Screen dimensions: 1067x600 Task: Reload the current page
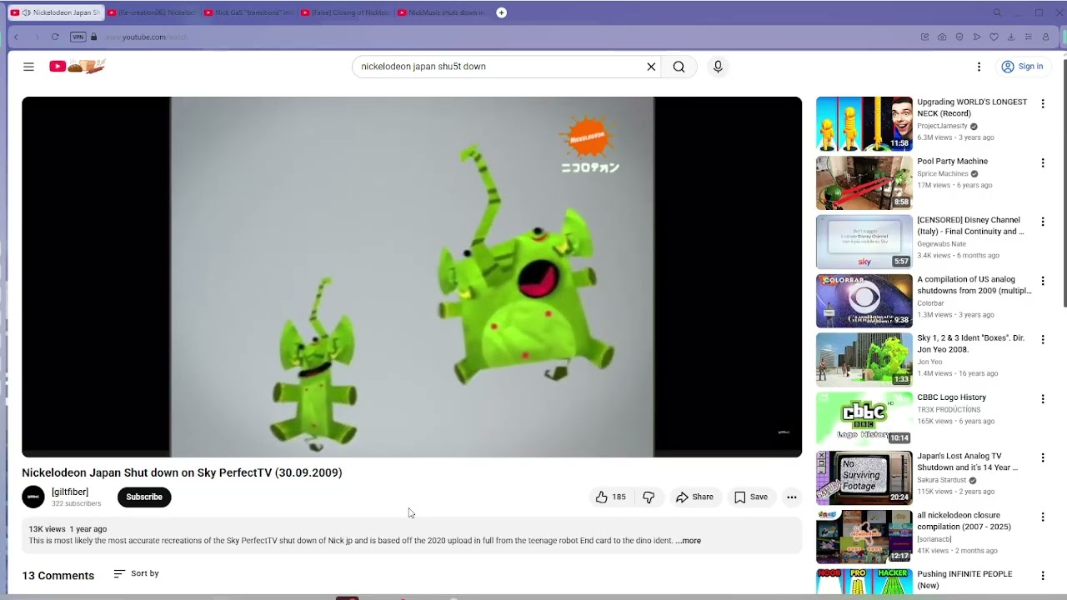55,37
